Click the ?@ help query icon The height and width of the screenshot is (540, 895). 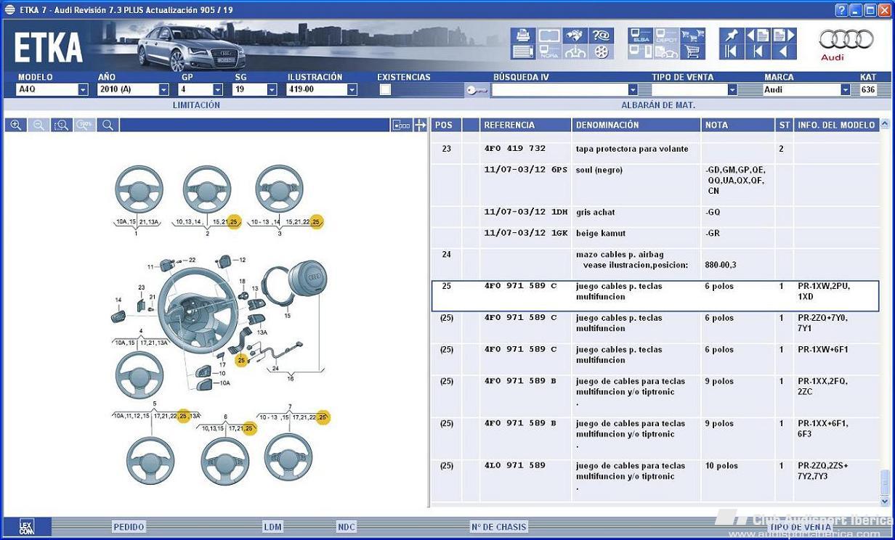601,36
